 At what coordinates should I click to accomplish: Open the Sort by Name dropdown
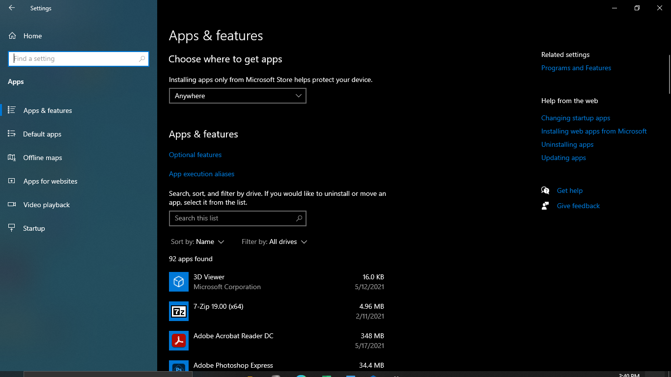click(197, 242)
